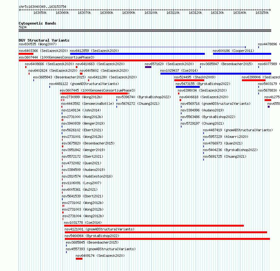Click the 163150k ruler tick label
Image resolution: width=280 pixels, height=271 pixels.
[x=262, y=13]
